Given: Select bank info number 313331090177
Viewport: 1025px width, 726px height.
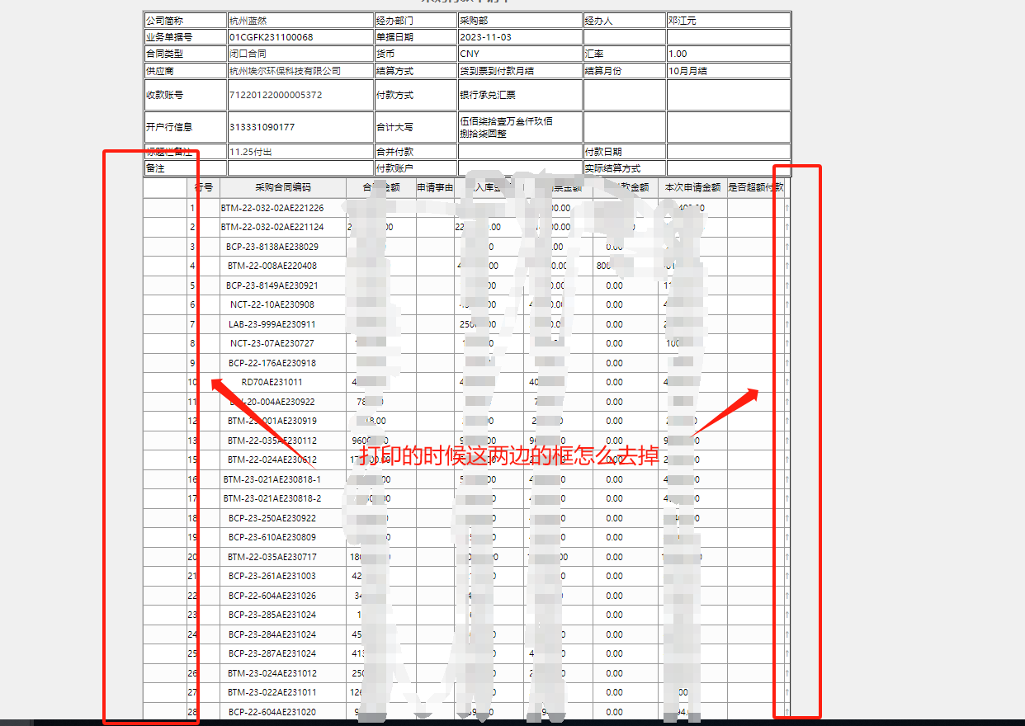Looking at the screenshot, I should 262,127.
